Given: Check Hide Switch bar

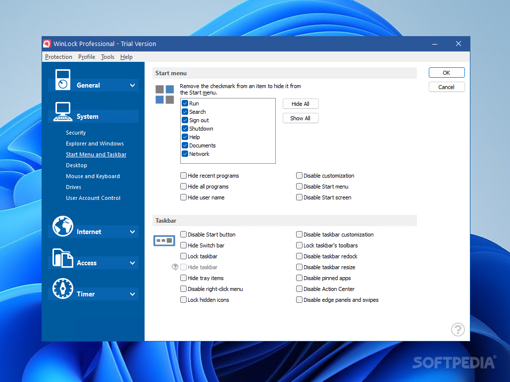Looking at the screenshot, I should pyautogui.click(x=183, y=245).
